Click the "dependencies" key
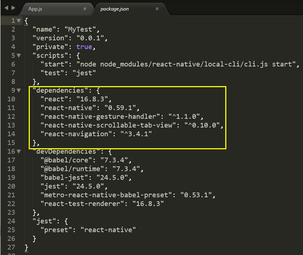Screen dimensions: 303x255 click(x=60, y=90)
